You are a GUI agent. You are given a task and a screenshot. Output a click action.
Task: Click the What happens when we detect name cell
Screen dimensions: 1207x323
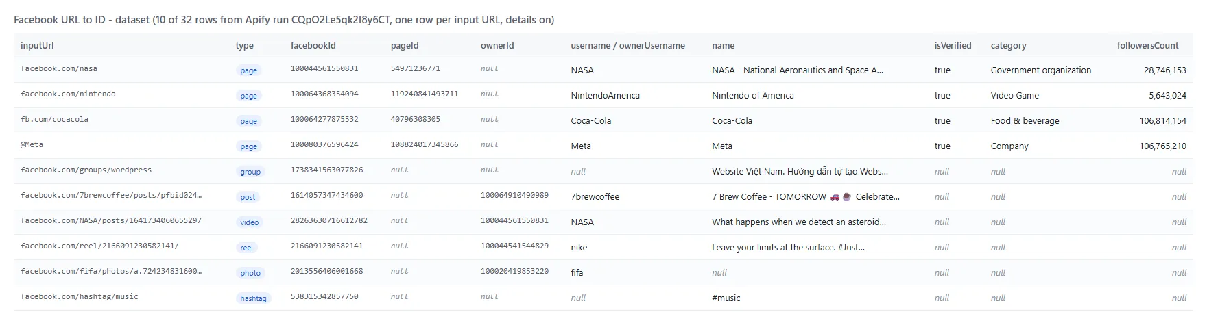[799, 222]
